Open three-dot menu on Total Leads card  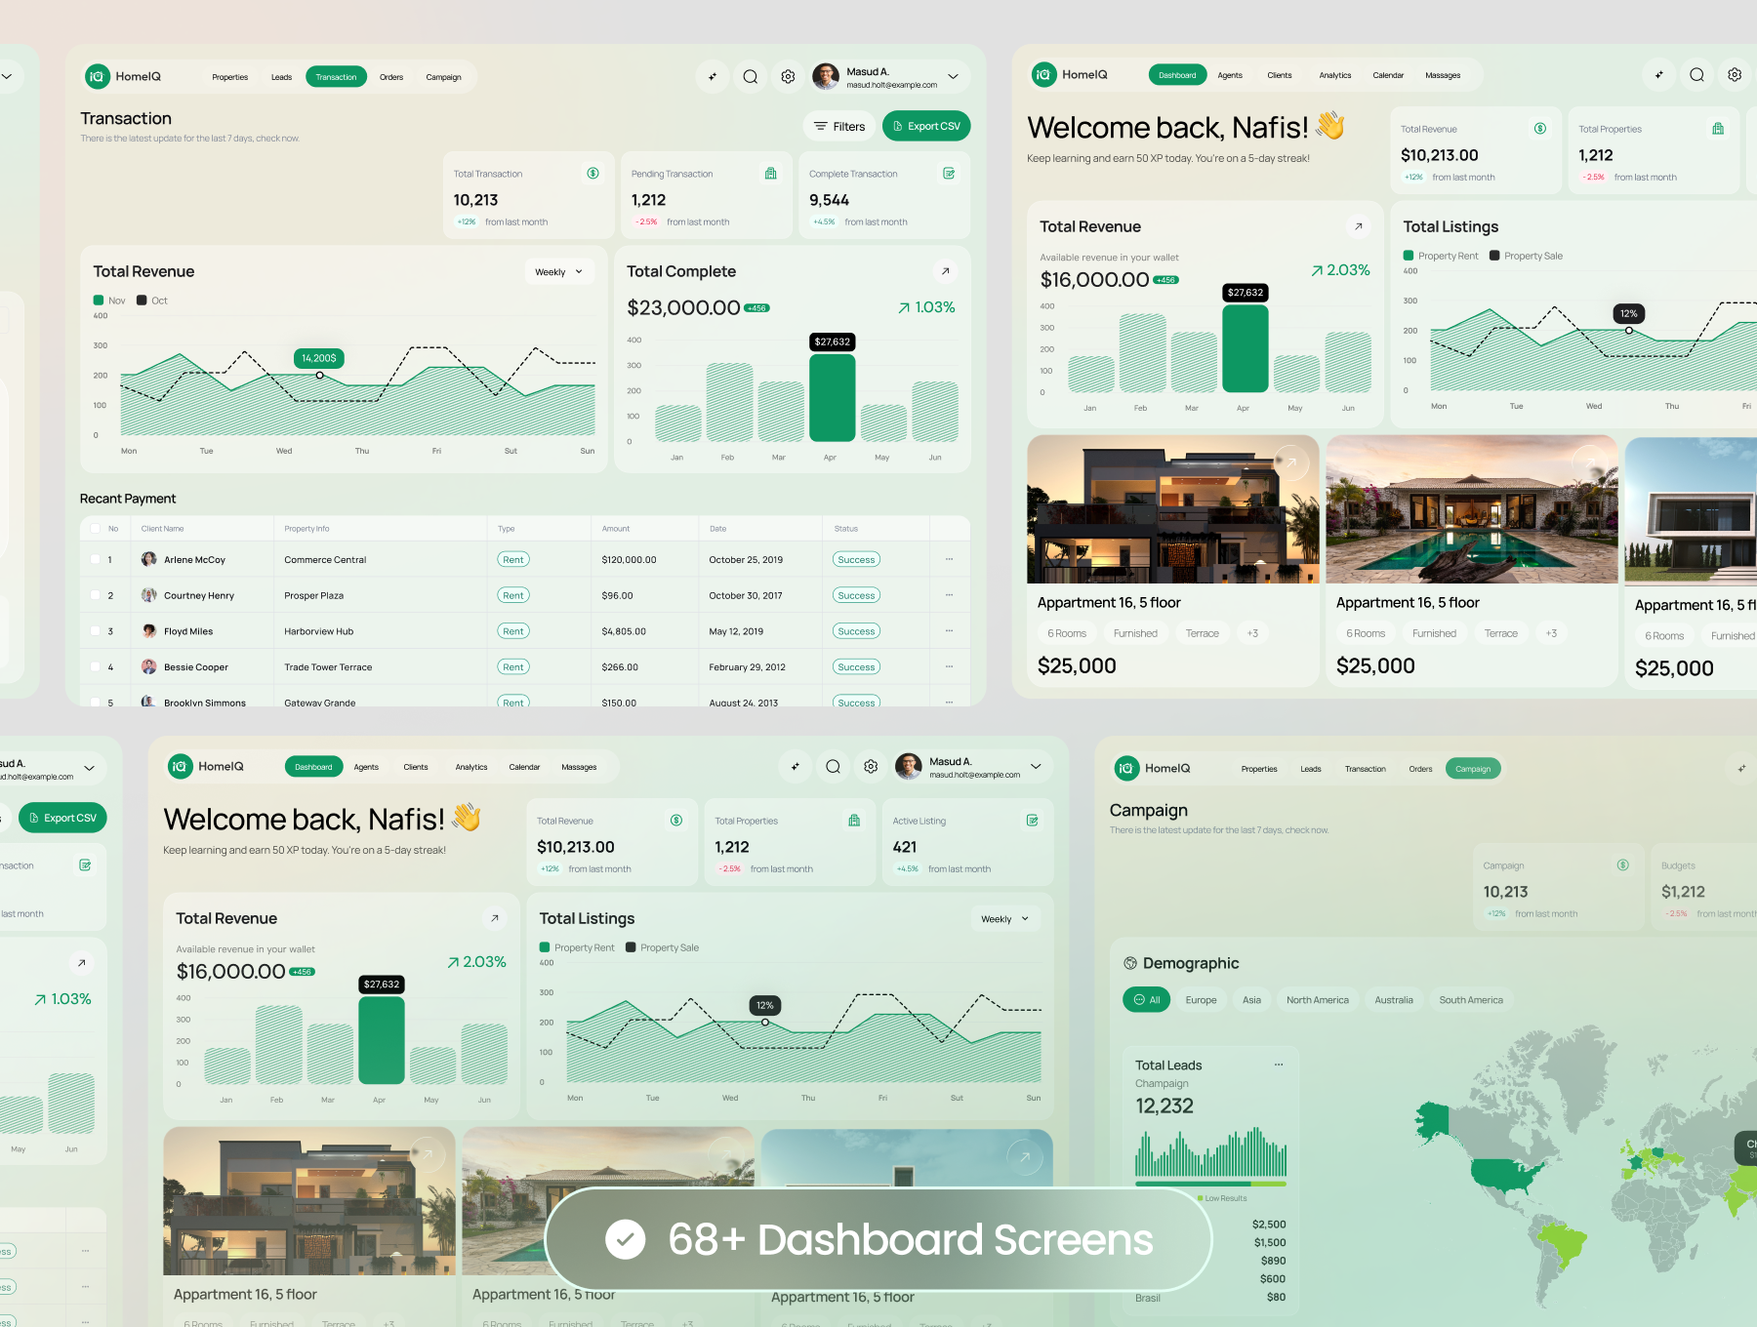[x=1279, y=1065]
